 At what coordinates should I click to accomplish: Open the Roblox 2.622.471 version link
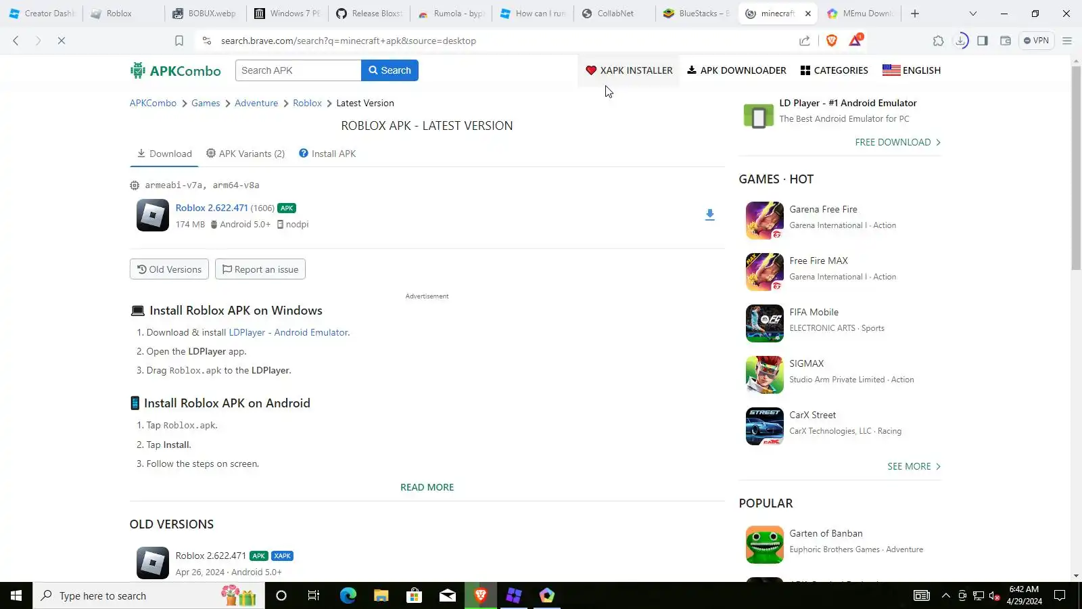click(x=212, y=208)
